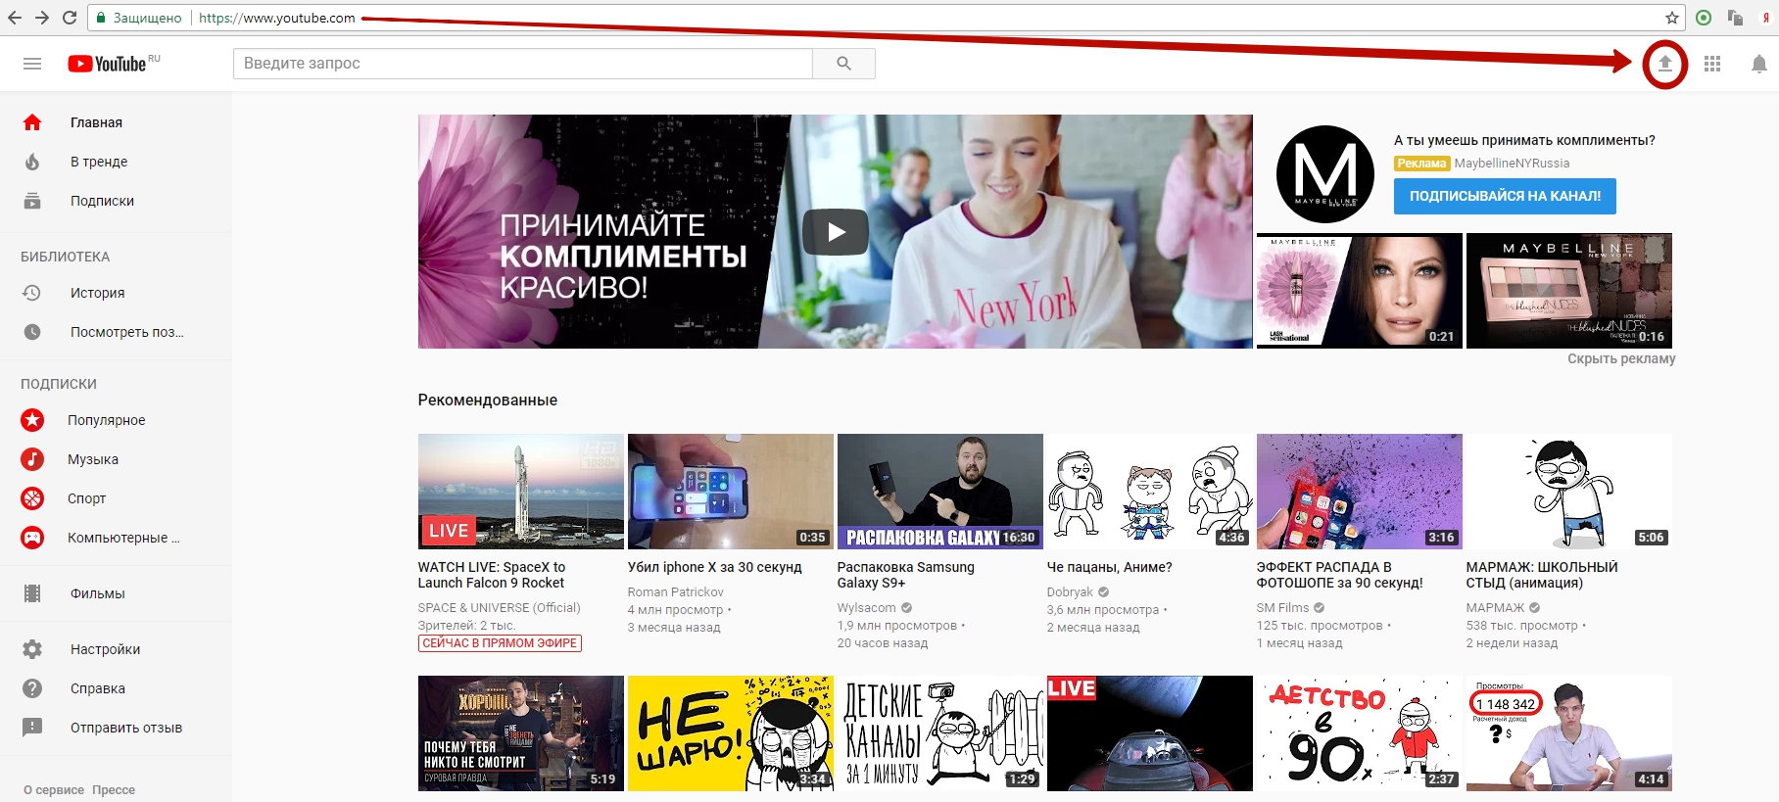
Task: Click ПОДПИСЫВАЙСЯ НА КАНАЛ! button
Action: coord(1504,196)
